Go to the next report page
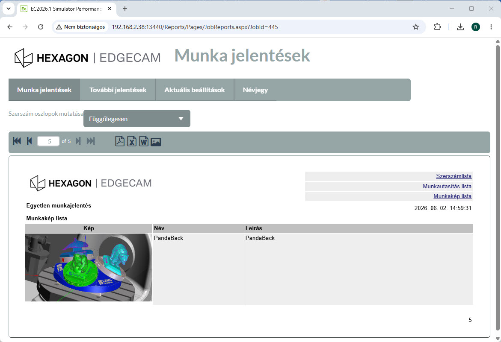501x342 pixels. pyautogui.click(x=78, y=141)
